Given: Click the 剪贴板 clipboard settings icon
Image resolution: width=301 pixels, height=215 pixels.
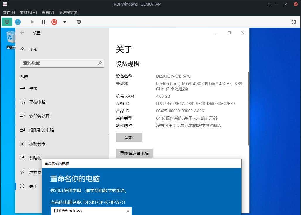Looking at the screenshot, I should click(23, 158).
